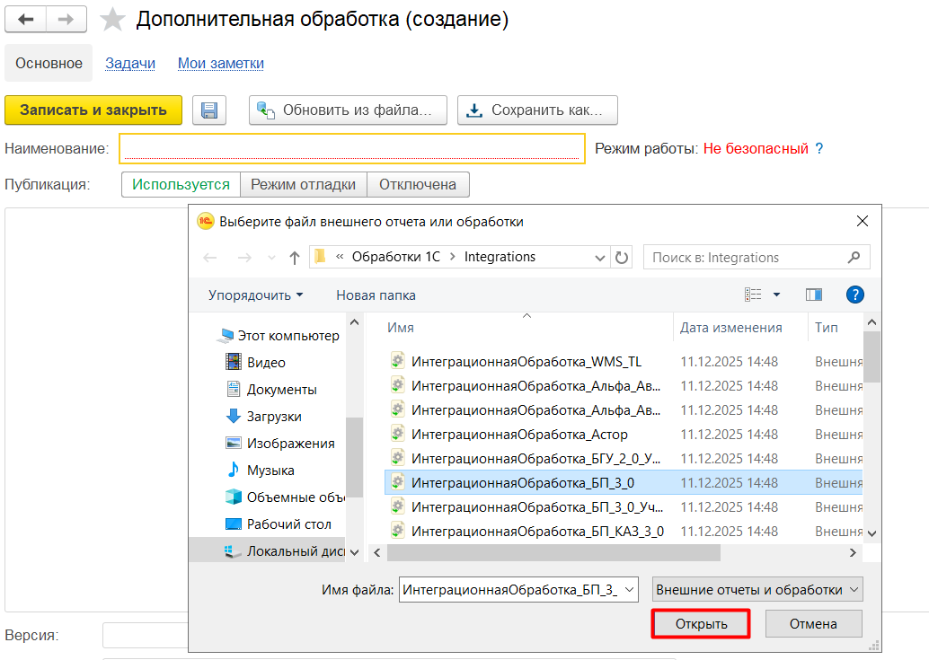The height and width of the screenshot is (660, 929).
Task: Open recent locations dropdown chevron
Action: pos(271,258)
